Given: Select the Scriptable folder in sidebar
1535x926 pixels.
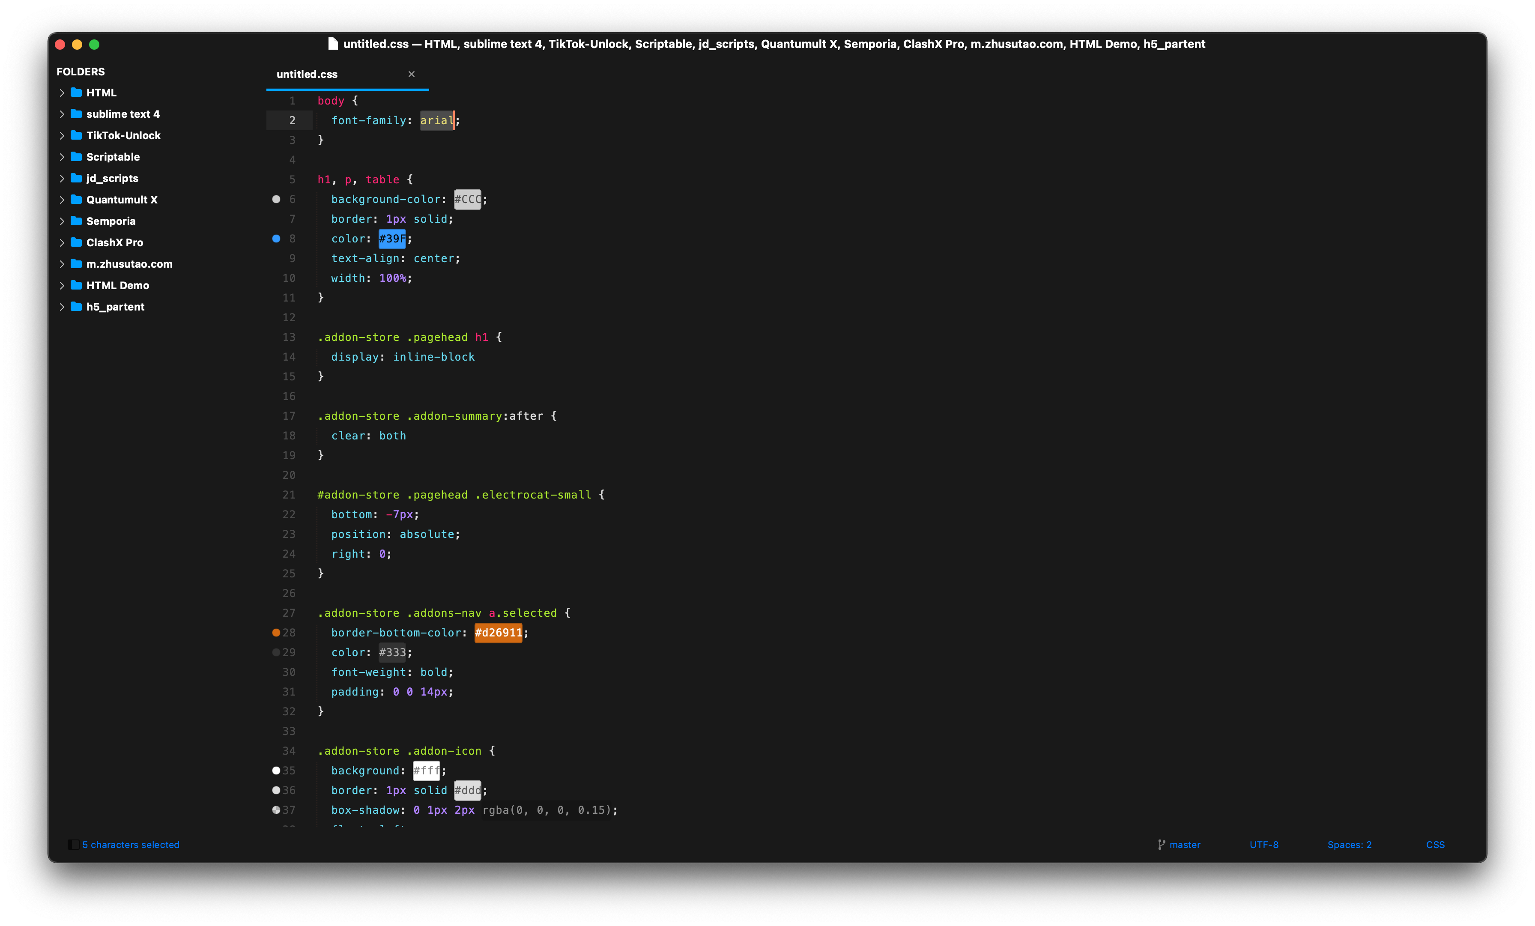Looking at the screenshot, I should pyautogui.click(x=113, y=157).
